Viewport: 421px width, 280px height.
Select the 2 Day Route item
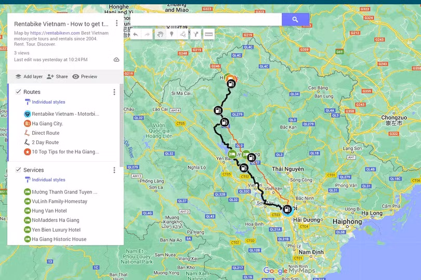click(x=45, y=143)
